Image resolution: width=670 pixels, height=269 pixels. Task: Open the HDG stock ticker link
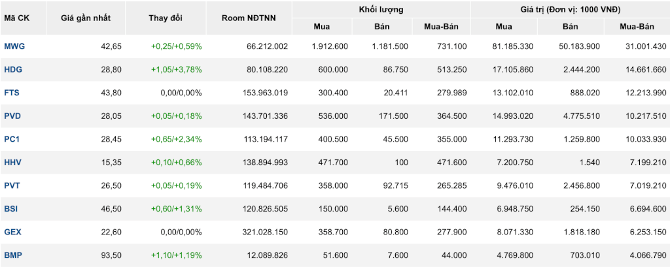(x=13, y=69)
